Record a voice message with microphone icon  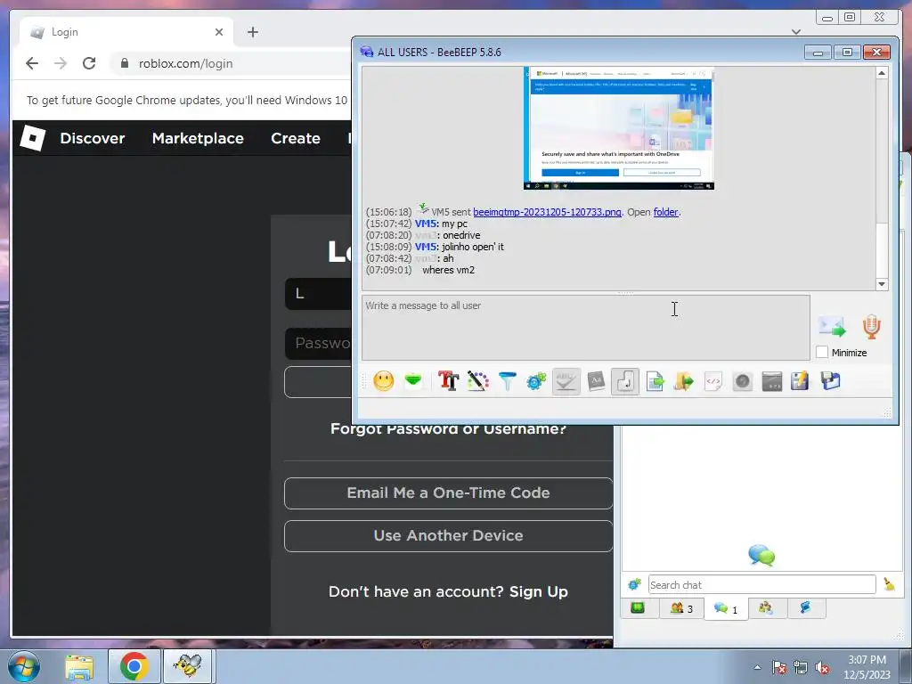point(871,327)
